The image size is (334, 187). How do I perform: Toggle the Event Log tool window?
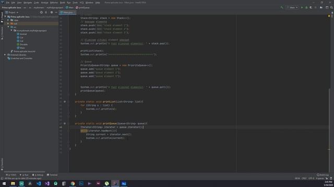(323, 175)
